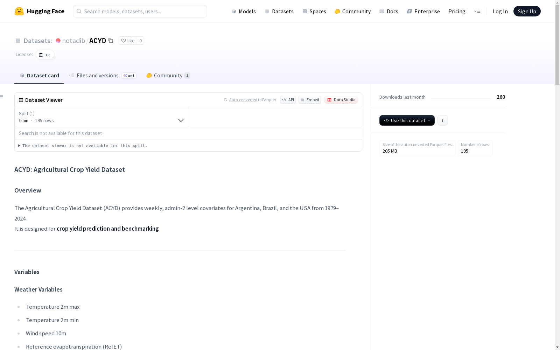Open the dataset Community tab

[x=168, y=75]
